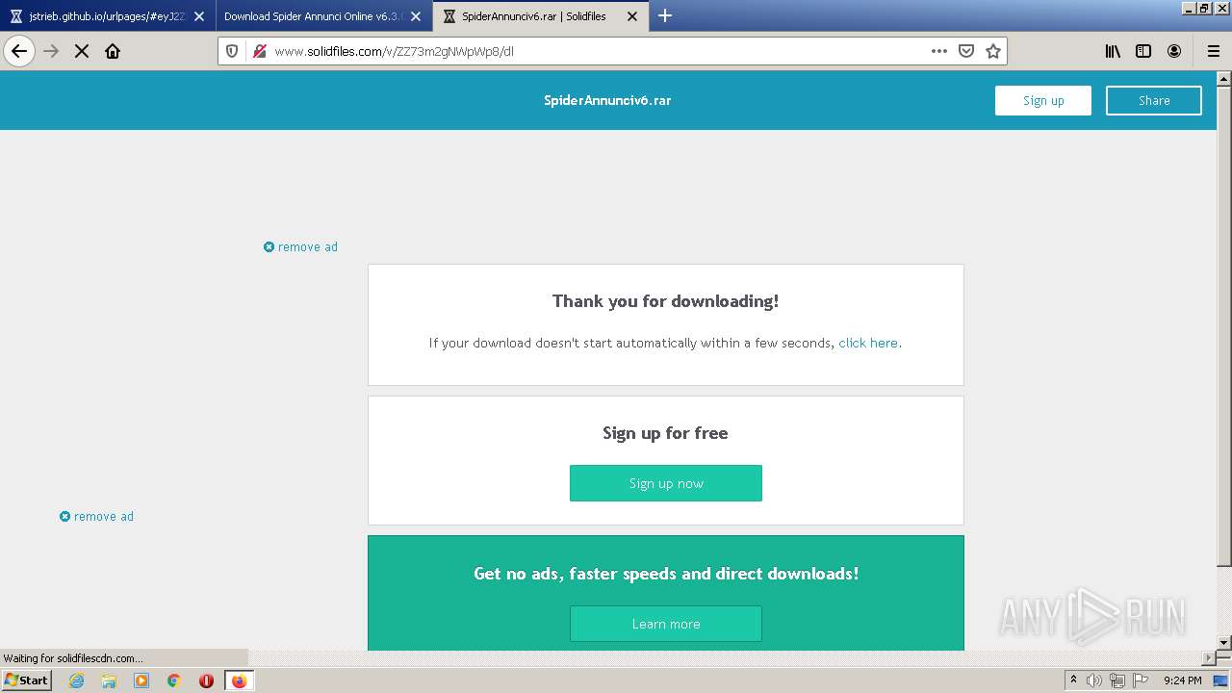Click the page vertical scrollbar thumb
The width and height of the screenshot is (1232, 693).
[1224, 327]
